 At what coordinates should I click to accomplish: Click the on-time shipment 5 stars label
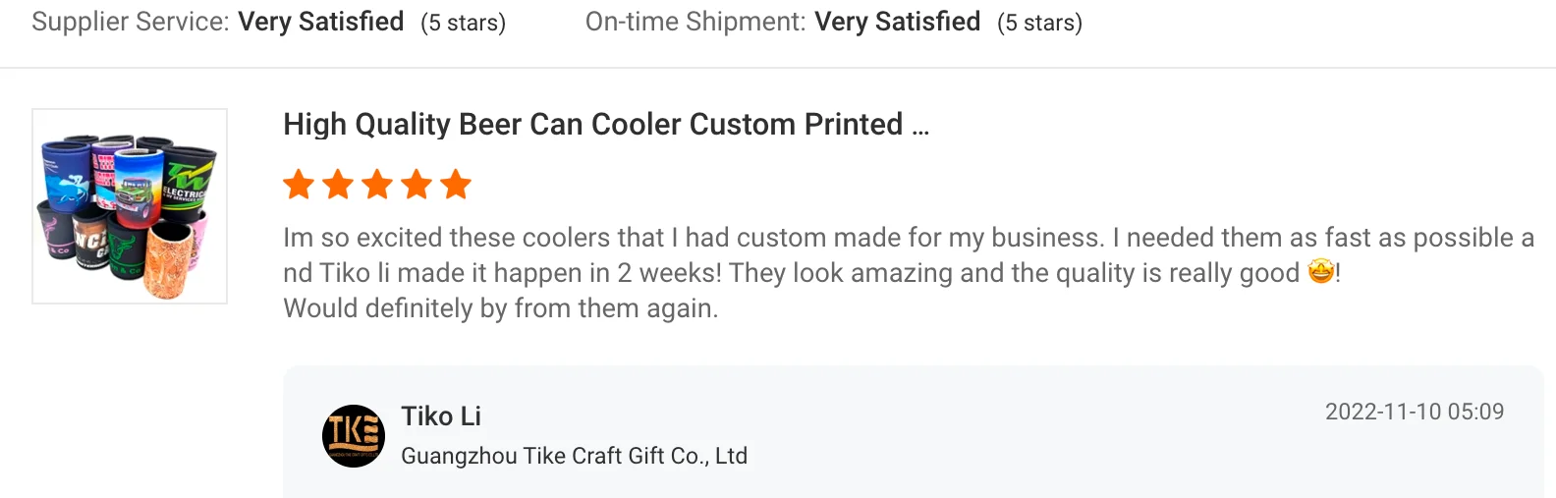pos(1039,23)
